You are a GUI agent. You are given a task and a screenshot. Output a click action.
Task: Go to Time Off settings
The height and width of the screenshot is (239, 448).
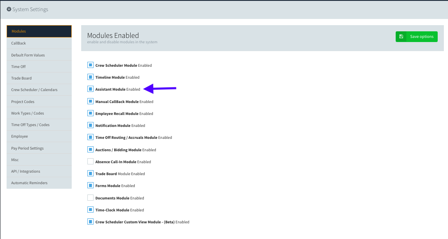coord(39,66)
